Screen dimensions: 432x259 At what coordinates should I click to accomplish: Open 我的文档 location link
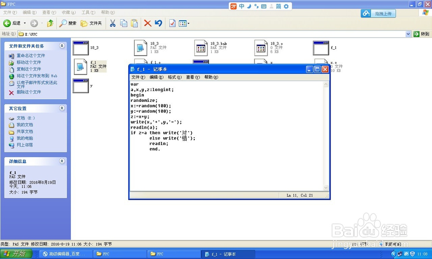click(x=25, y=125)
